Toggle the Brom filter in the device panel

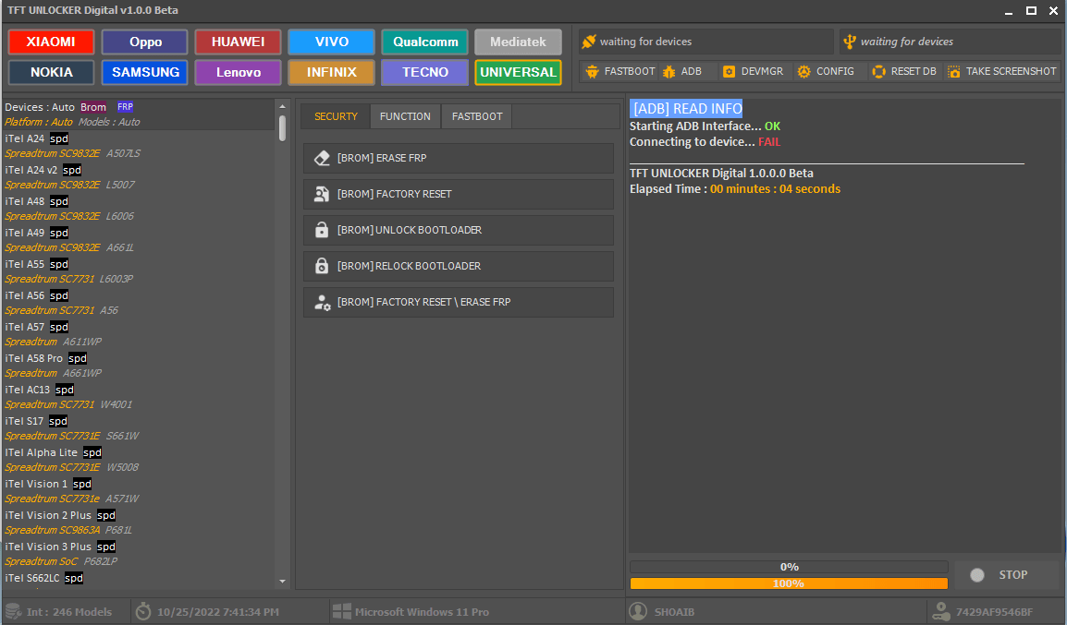[93, 107]
